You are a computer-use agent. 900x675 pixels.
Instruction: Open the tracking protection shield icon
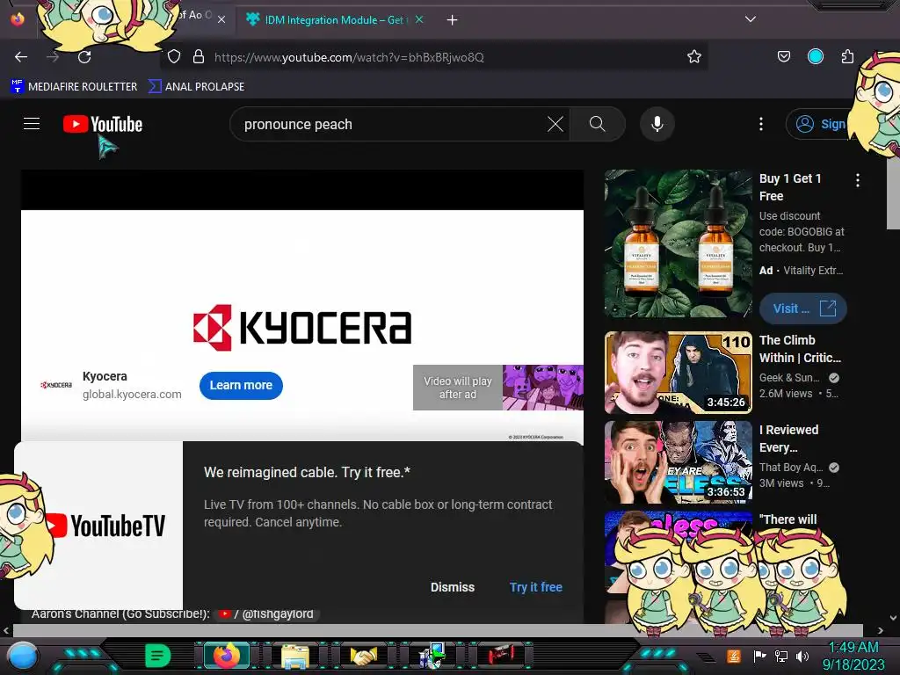[174, 57]
